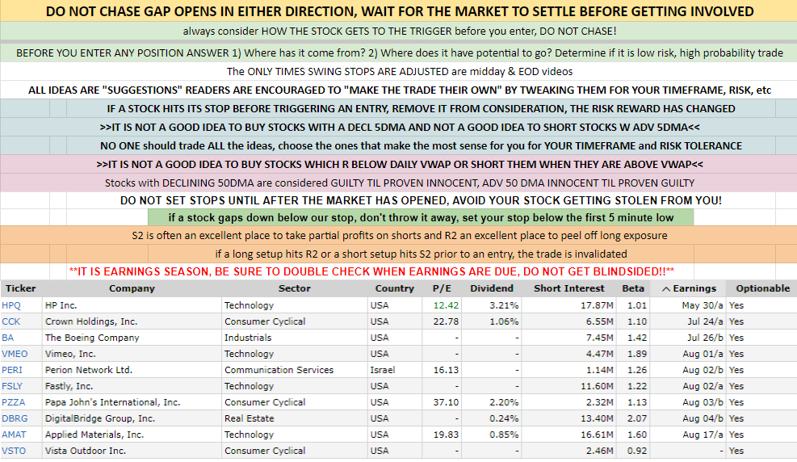The width and height of the screenshot is (797, 462).
Task: Sort by Optionable column header
Action: pos(763,288)
